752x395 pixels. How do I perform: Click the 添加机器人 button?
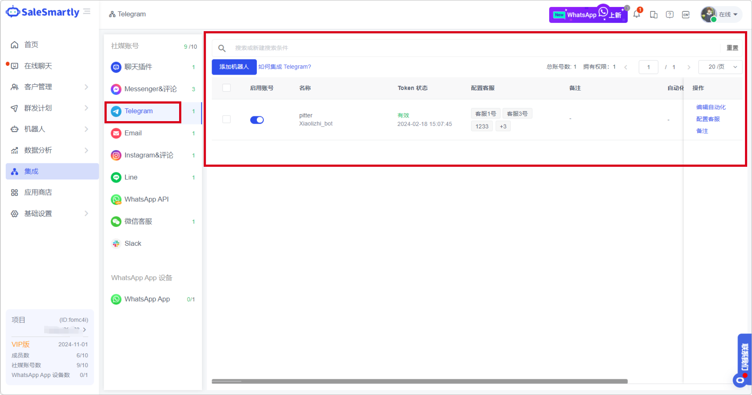[234, 67]
